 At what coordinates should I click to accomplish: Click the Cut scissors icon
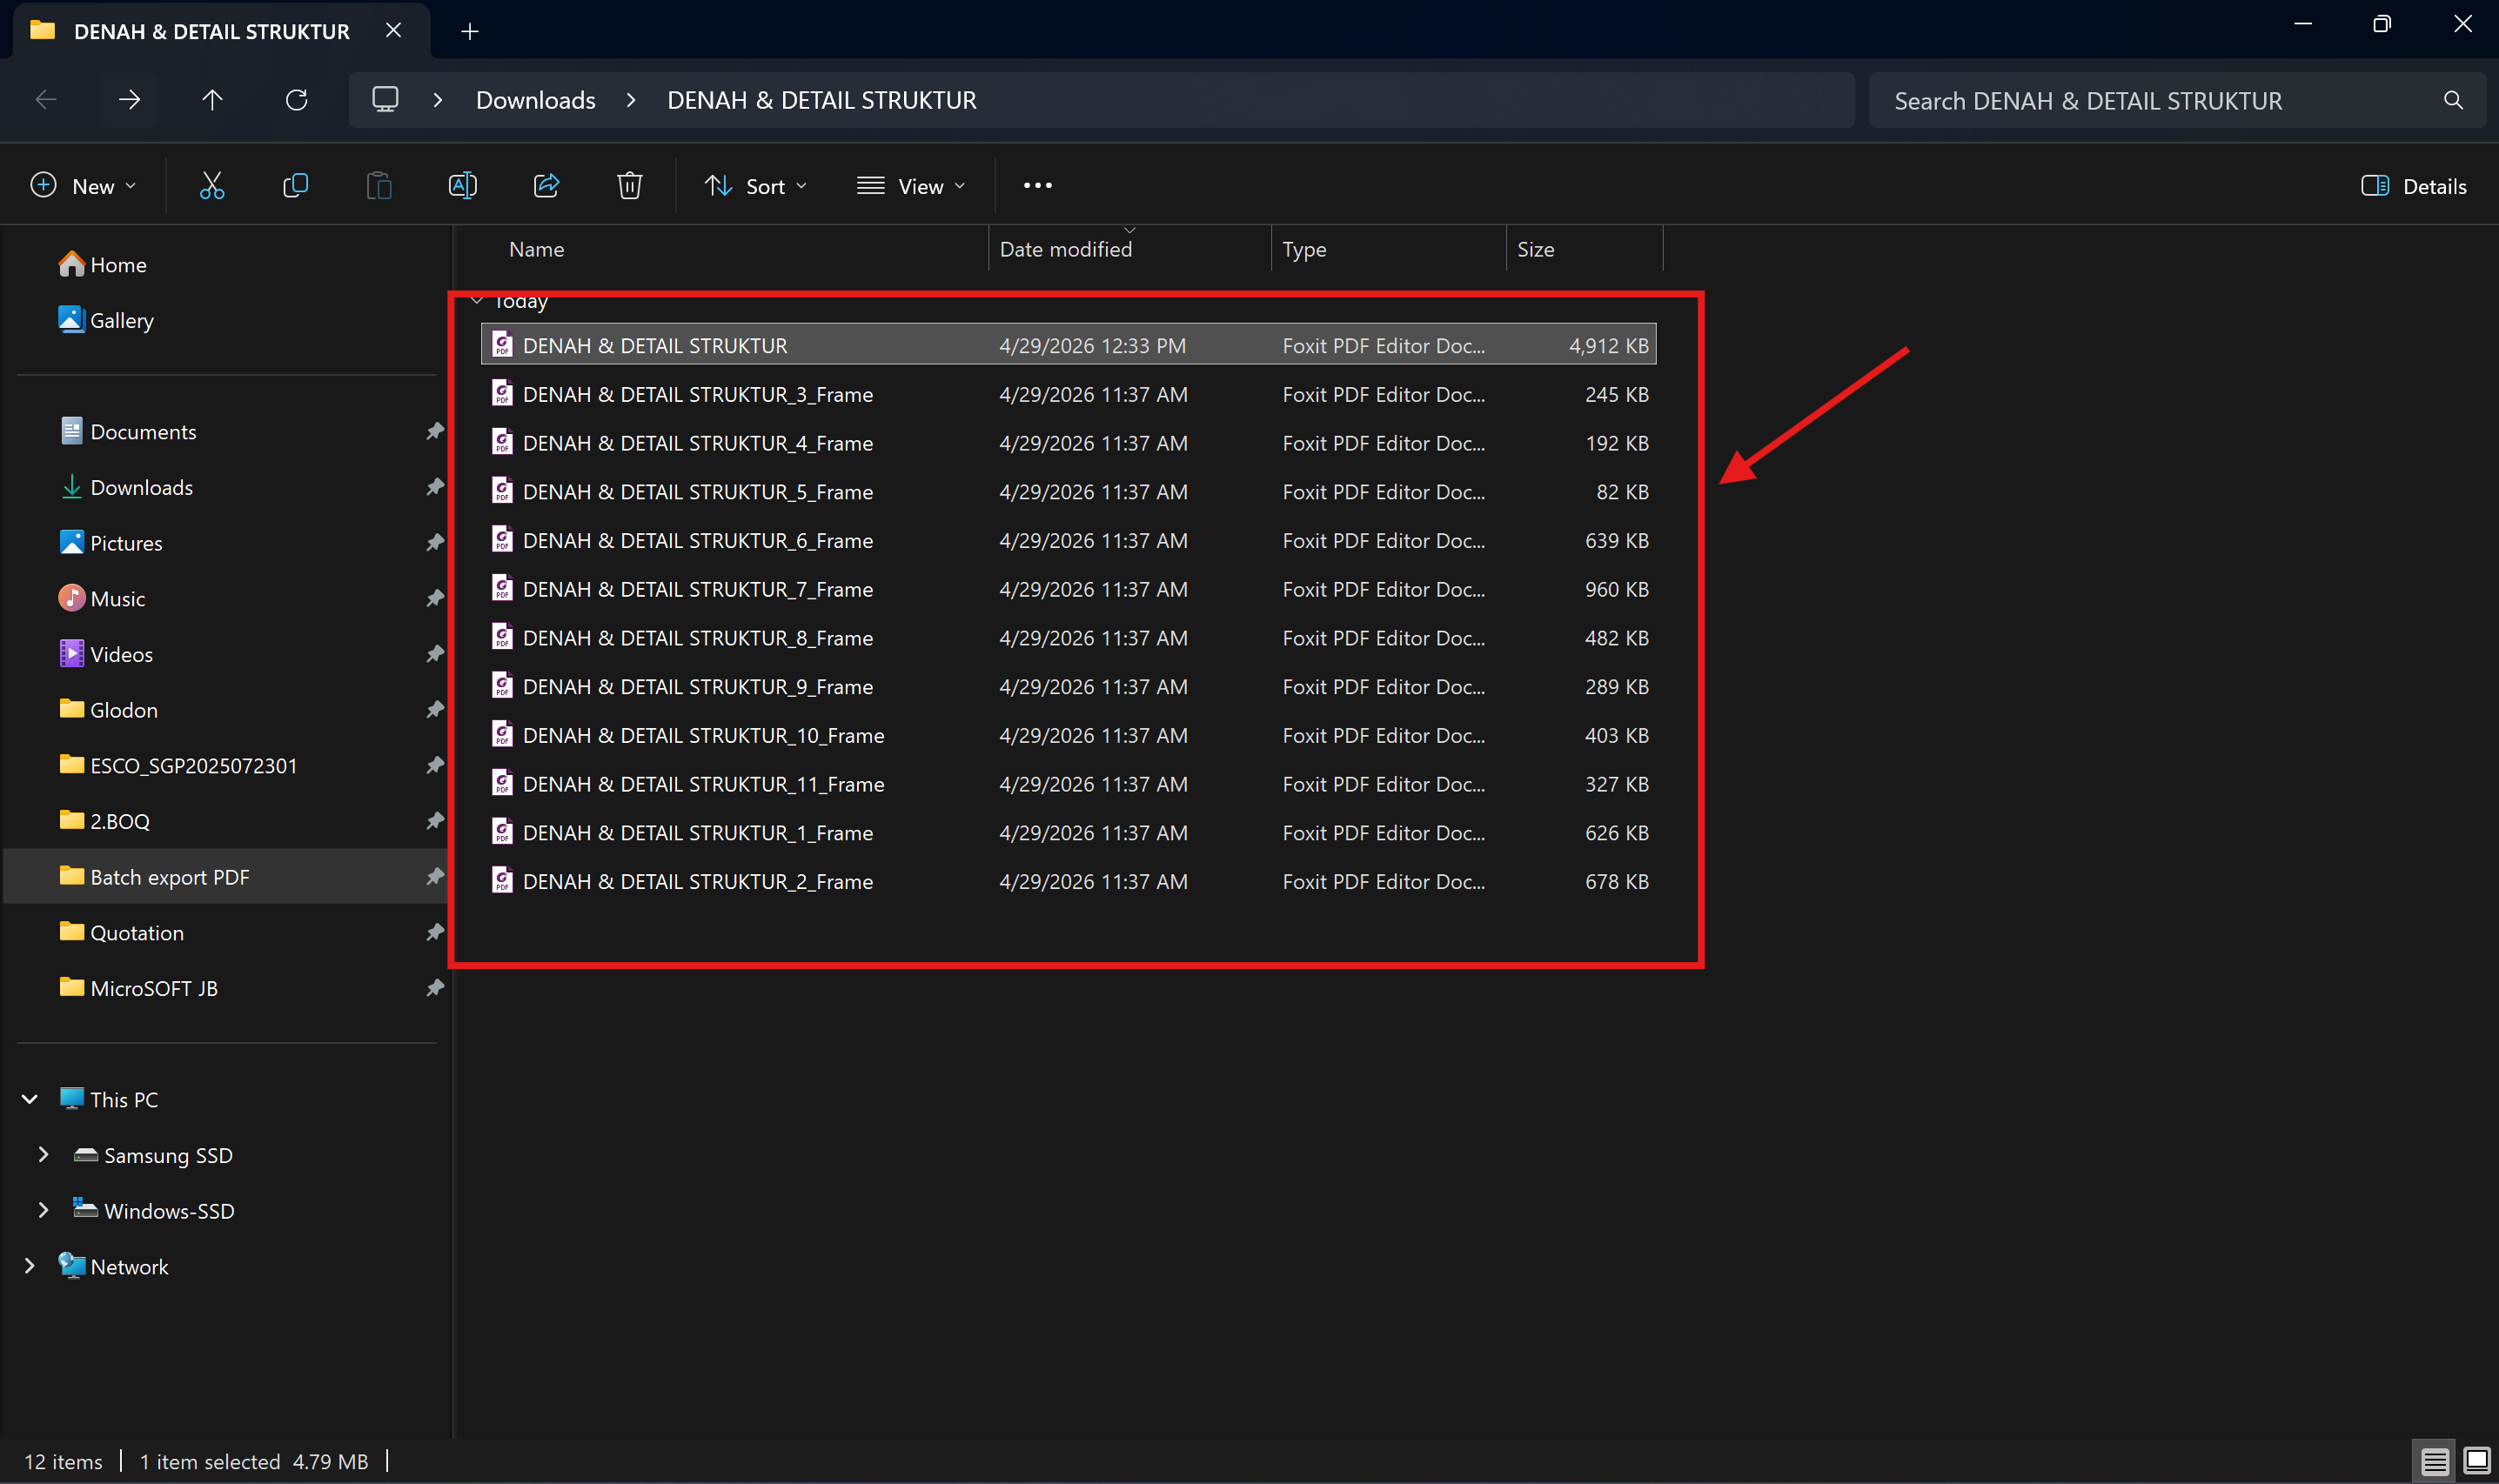212,186
